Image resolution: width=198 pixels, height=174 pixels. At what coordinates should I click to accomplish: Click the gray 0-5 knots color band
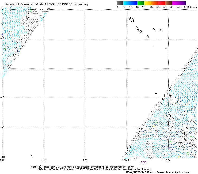pyautogui.click(x=120, y=3)
